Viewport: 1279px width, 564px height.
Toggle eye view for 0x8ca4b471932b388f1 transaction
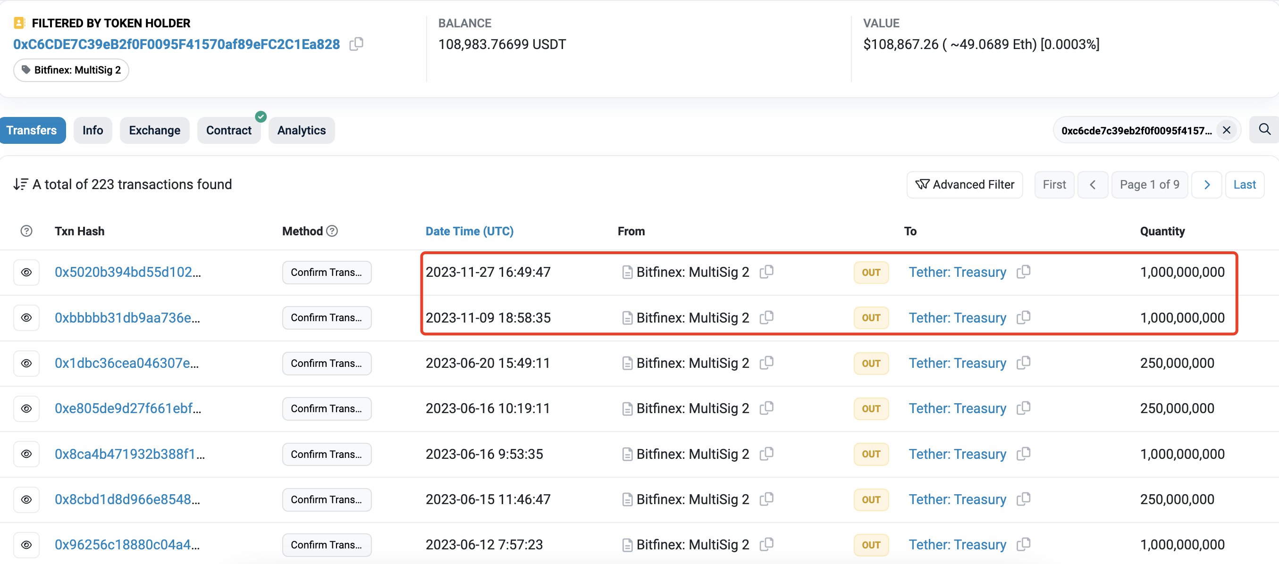pyautogui.click(x=26, y=454)
